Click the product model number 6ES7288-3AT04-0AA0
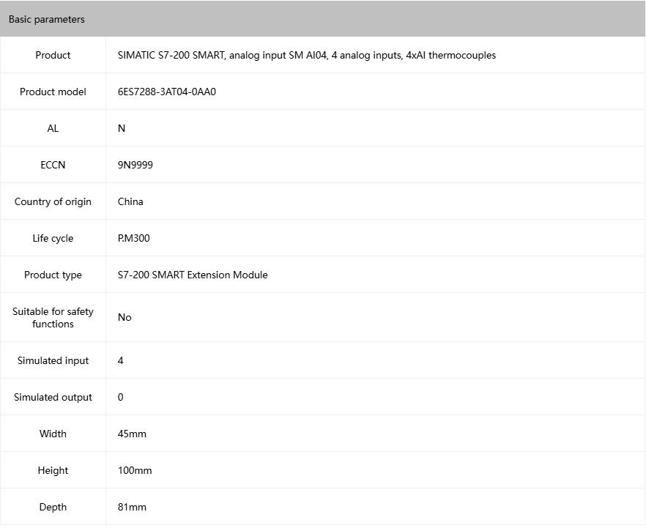 click(x=167, y=92)
